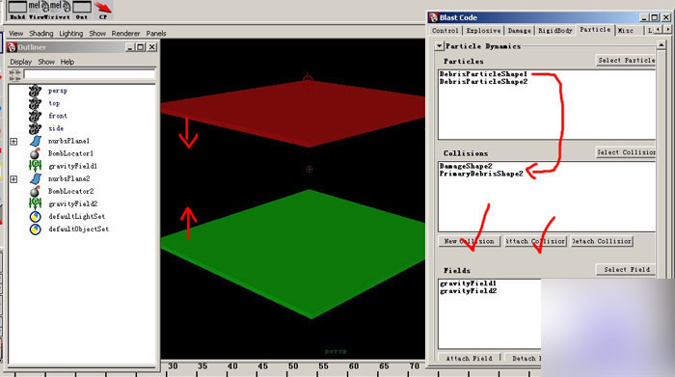Click the nurbsPlane2 surface icon

coord(36,178)
